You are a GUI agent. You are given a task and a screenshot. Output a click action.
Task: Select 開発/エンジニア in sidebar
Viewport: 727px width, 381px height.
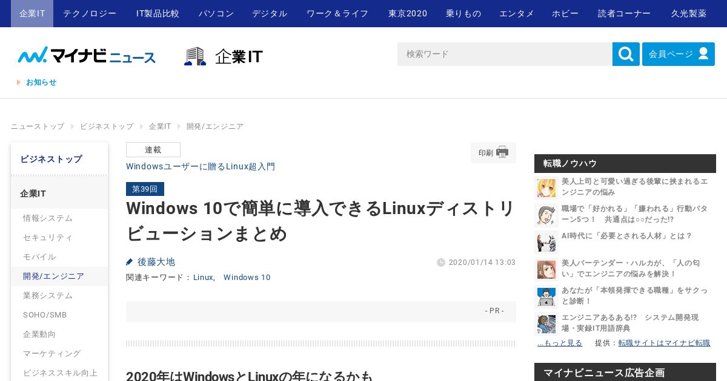(59, 276)
